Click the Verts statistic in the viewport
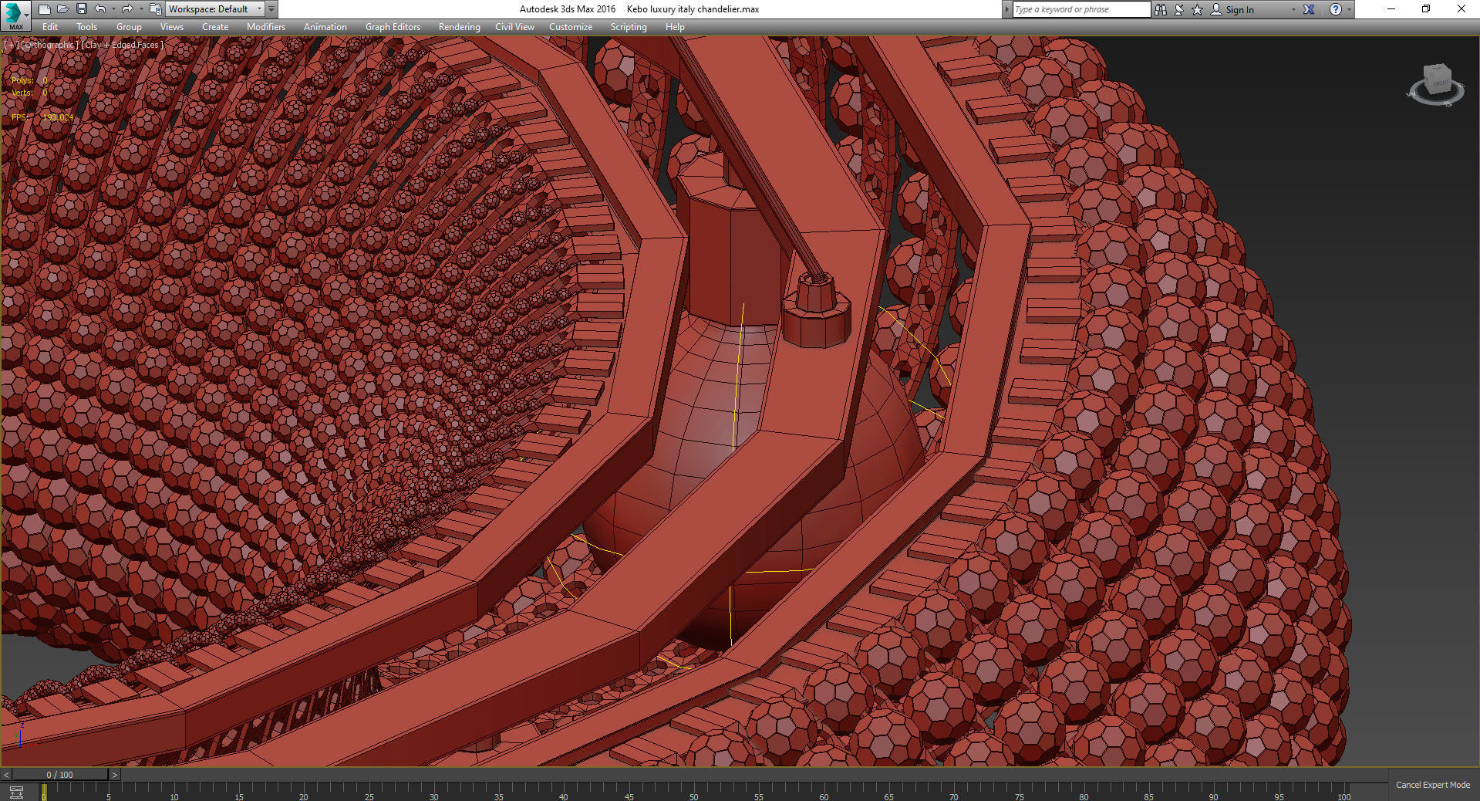Image resolution: width=1480 pixels, height=801 pixels. [29, 93]
